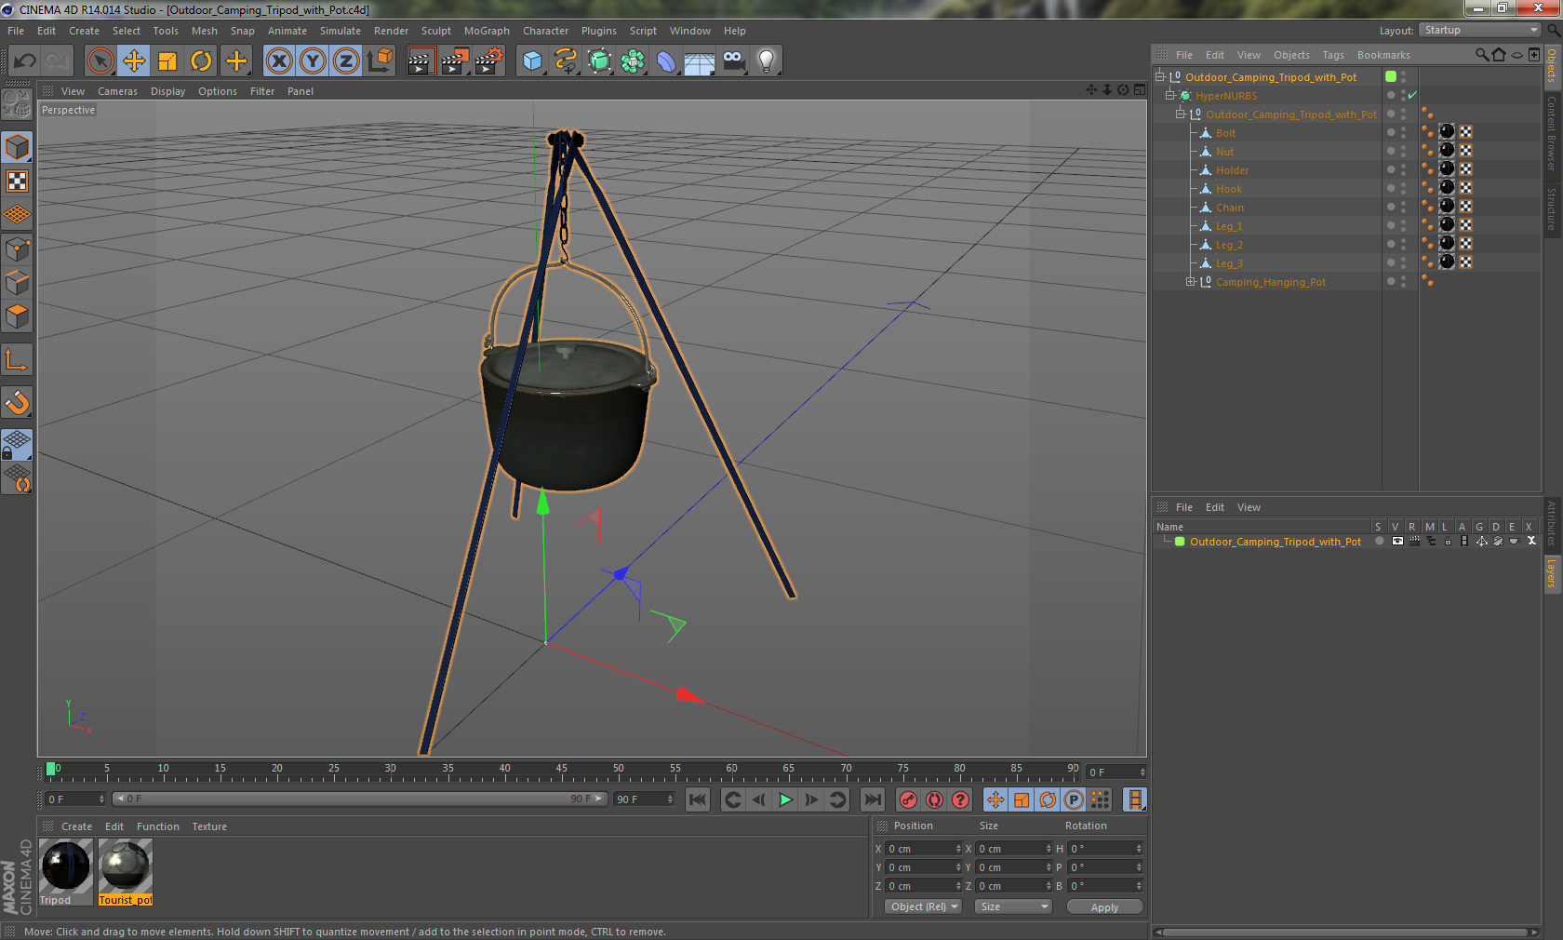The width and height of the screenshot is (1563, 940).
Task: Click the Position X input field
Action: (922, 849)
